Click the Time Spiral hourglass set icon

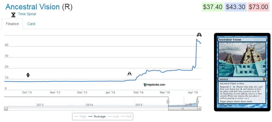pyautogui.click(x=13, y=15)
